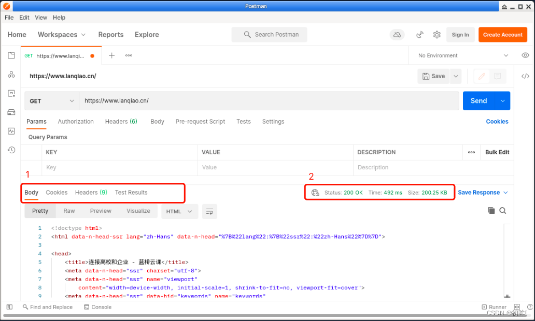This screenshot has height=321, width=535.
Task: Open Find and Replace
Action: point(48,307)
